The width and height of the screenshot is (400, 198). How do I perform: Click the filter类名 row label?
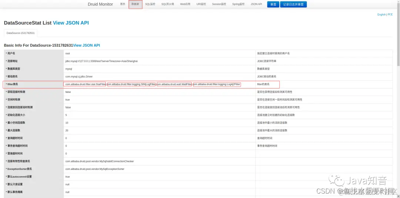point(13,84)
